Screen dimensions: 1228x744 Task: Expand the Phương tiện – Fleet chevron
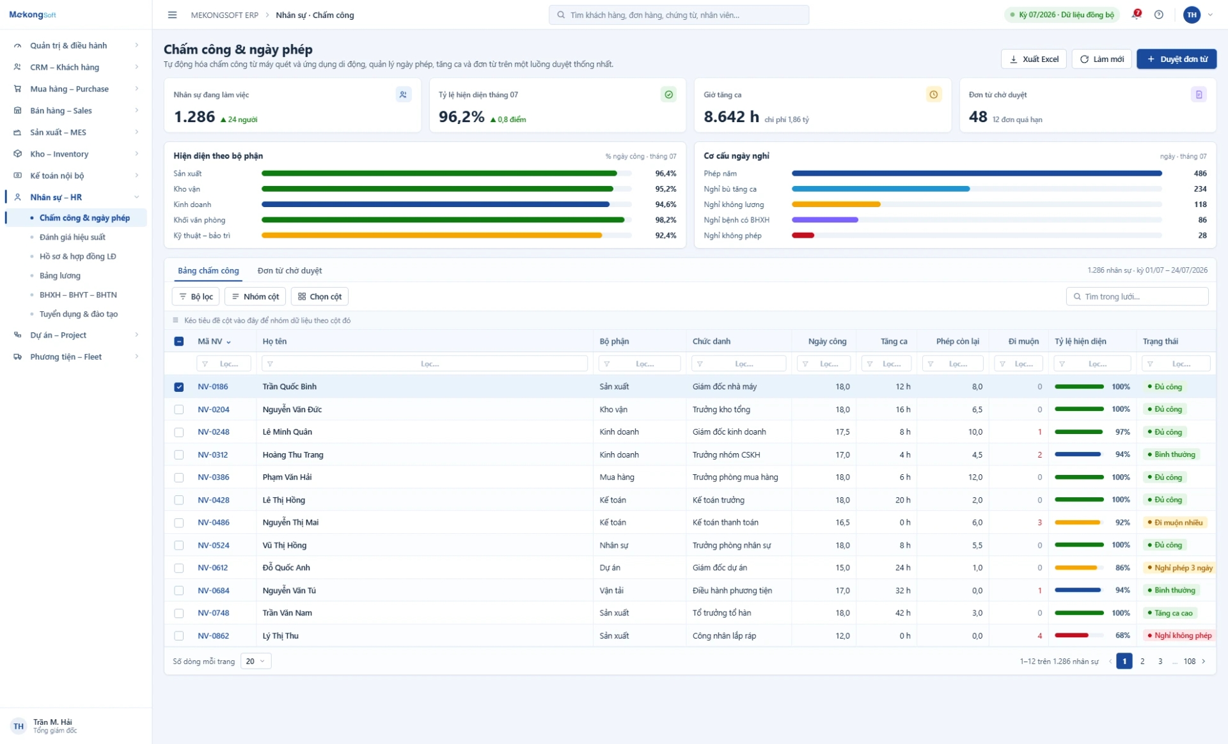tap(137, 357)
